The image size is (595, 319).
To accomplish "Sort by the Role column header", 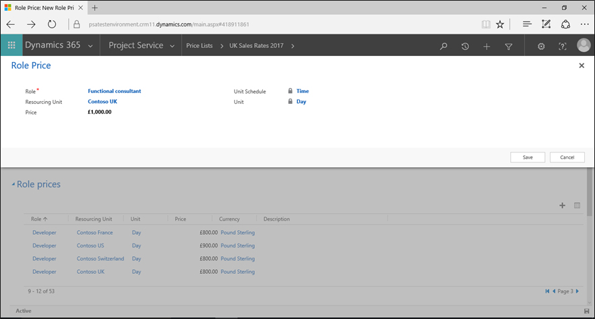I will point(39,219).
